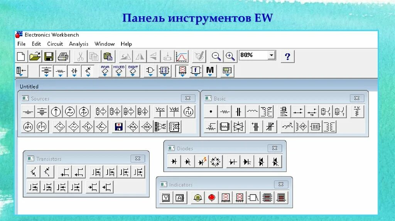Open the Favorites parts bin

[x=21, y=71]
